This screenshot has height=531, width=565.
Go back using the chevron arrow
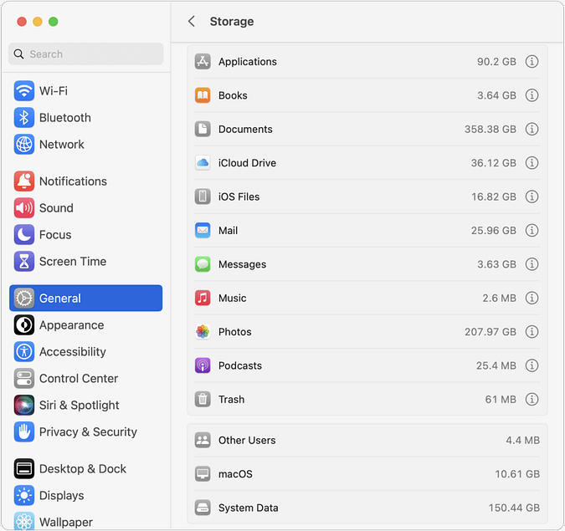(192, 22)
